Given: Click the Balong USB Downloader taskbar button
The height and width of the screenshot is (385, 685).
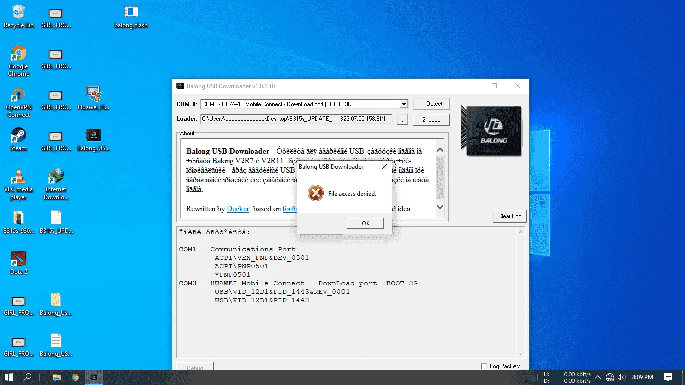Looking at the screenshot, I should (93, 377).
